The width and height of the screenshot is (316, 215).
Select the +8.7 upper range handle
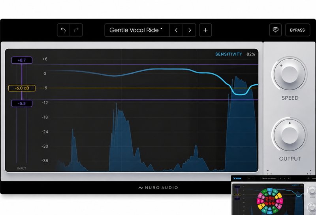22,60
